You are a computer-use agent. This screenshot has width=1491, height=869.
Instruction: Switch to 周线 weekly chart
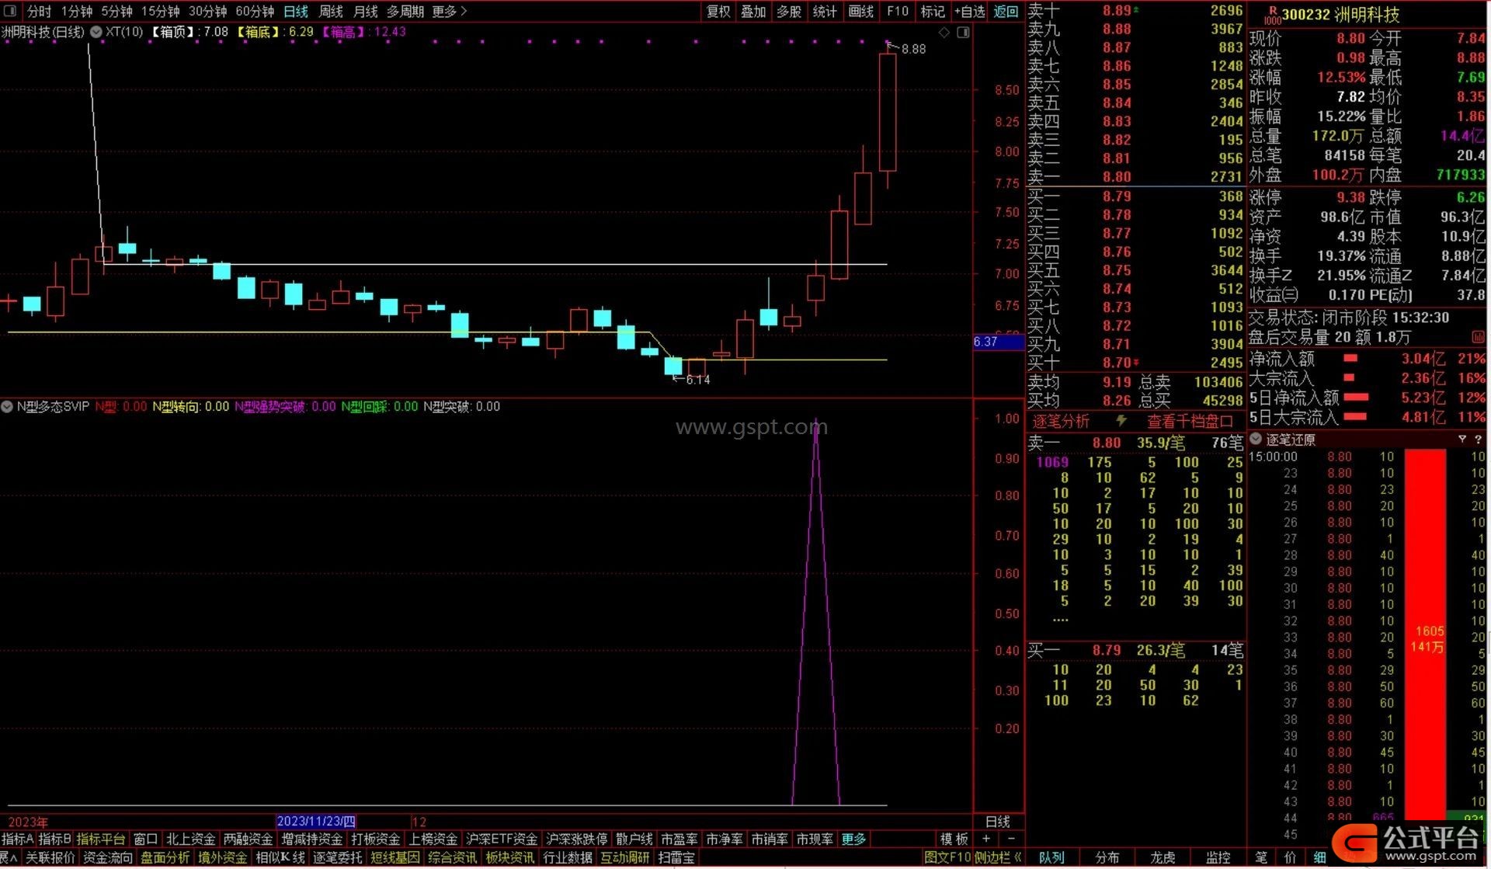[x=331, y=12]
